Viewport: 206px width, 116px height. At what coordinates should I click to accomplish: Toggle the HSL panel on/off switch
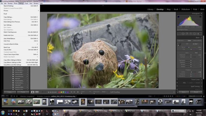177,83
